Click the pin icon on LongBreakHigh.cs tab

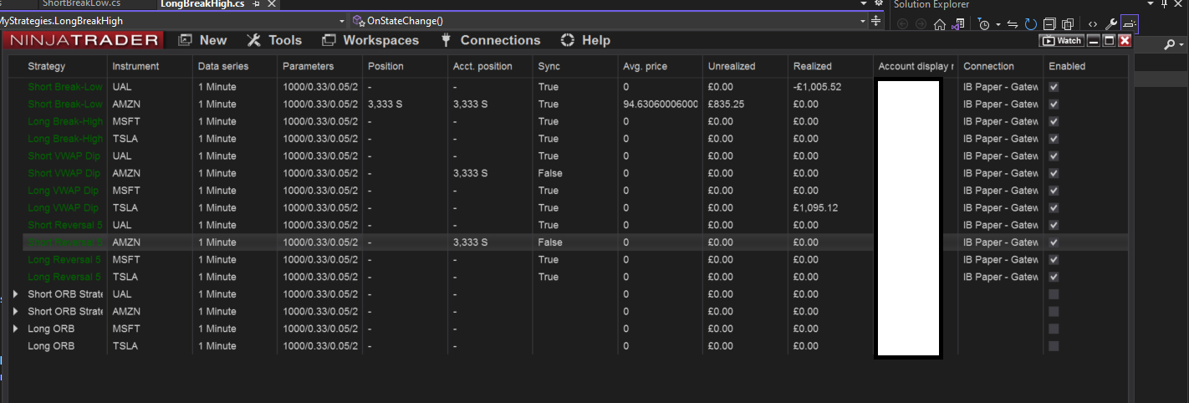[256, 4]
